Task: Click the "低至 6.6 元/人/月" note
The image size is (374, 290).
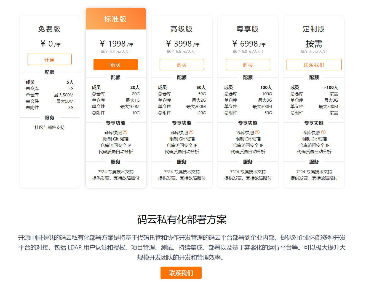Action: click(x=182, y=52)
